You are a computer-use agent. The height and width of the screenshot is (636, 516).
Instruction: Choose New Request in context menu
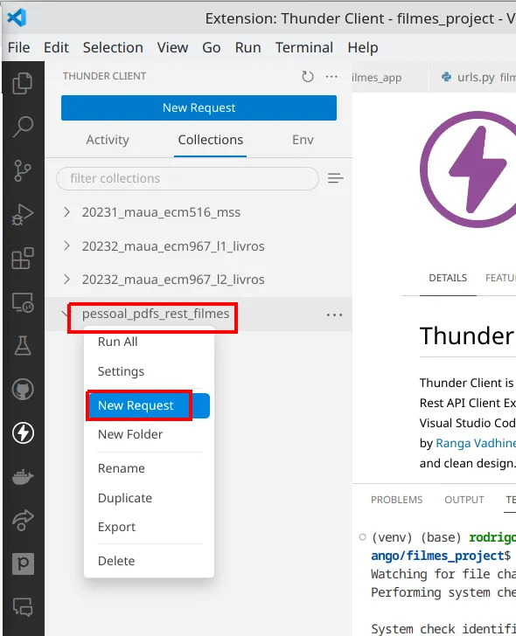149,405
